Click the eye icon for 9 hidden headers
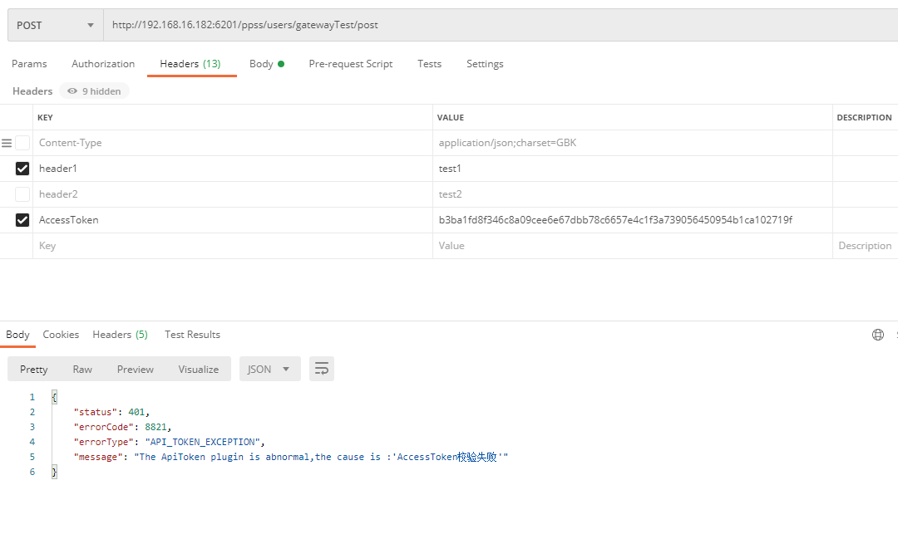 (72, 91)
